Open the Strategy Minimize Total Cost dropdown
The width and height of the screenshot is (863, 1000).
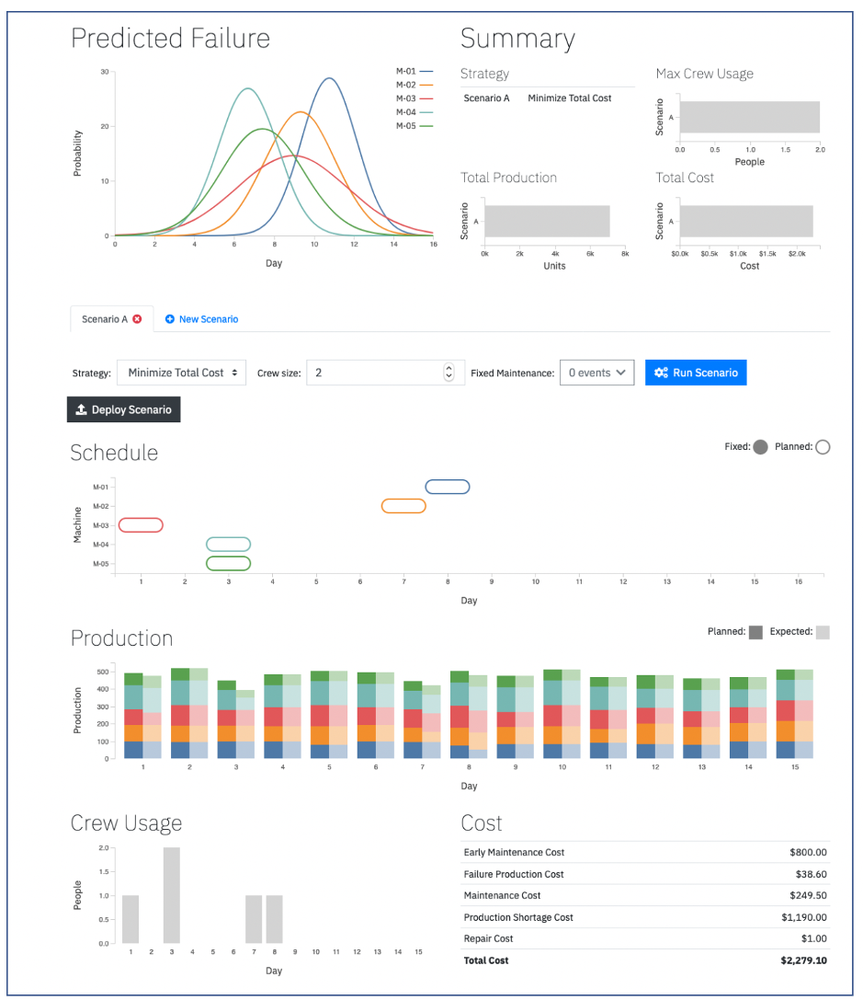click(x=182, y=373)
